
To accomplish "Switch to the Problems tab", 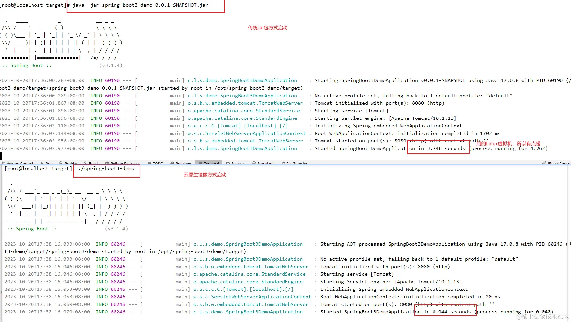I will click(x=181, y=163).
